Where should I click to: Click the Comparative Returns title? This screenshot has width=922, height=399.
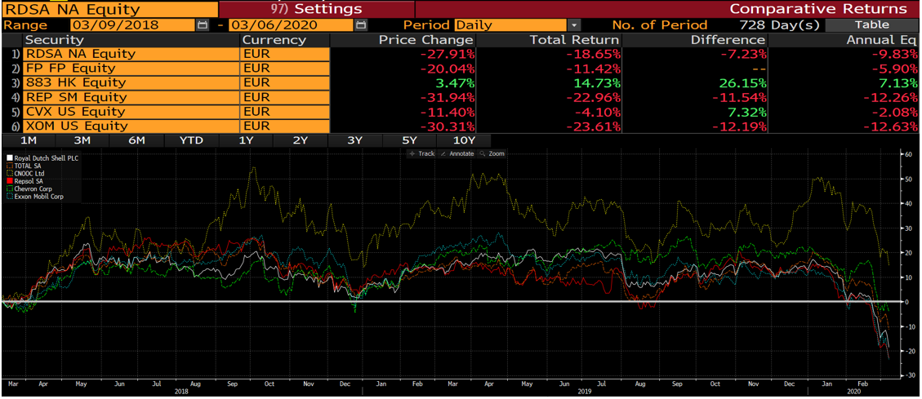point(818,10)
